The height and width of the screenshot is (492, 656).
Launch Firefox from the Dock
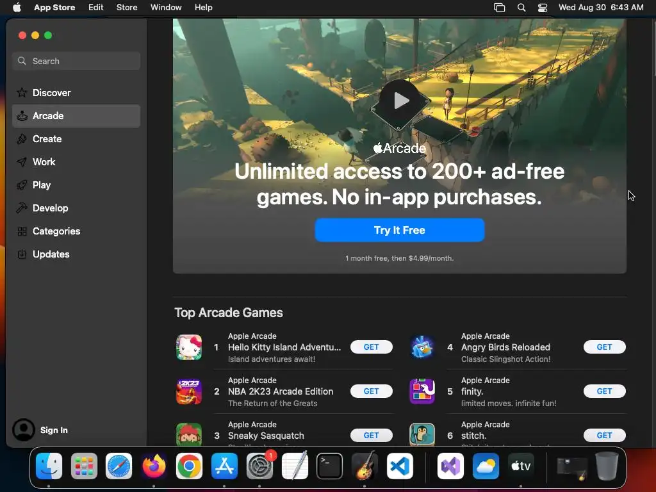[154, 466]
